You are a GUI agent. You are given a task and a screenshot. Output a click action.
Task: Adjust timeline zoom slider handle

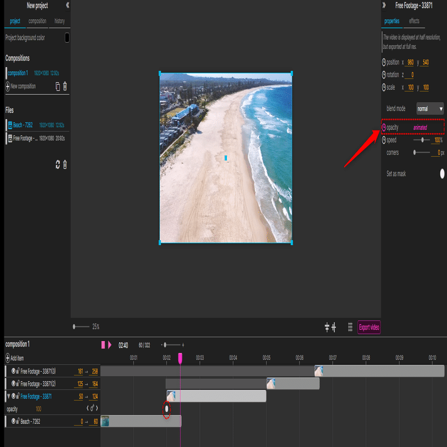(x=165, y=345)
